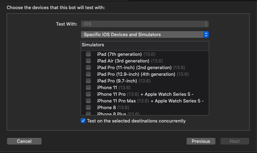
Task: Open the Test With iOS popup menu
Action: click(145, 24)
